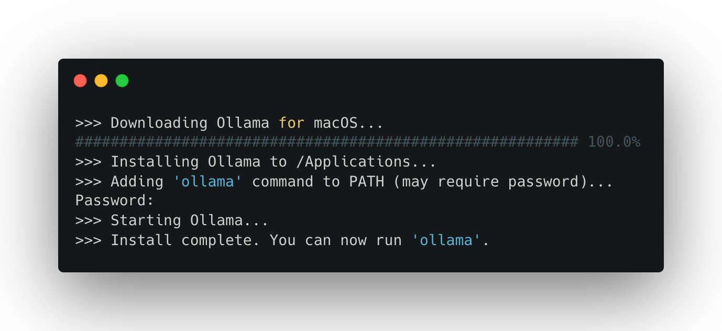Select the highlighted 'ollama' command text
Image resolution: width=722 pixels, height=331 pixels.
(207, 181)
